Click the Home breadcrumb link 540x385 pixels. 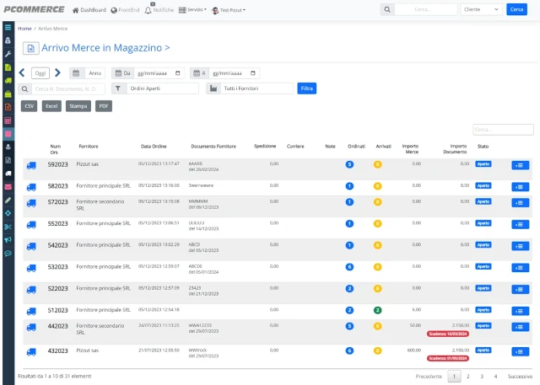pyautogui.click(x=24, y=29)
